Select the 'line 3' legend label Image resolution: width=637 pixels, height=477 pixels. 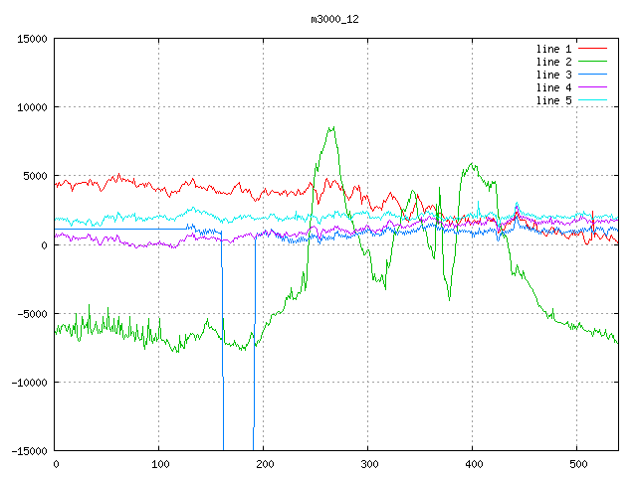553,75
